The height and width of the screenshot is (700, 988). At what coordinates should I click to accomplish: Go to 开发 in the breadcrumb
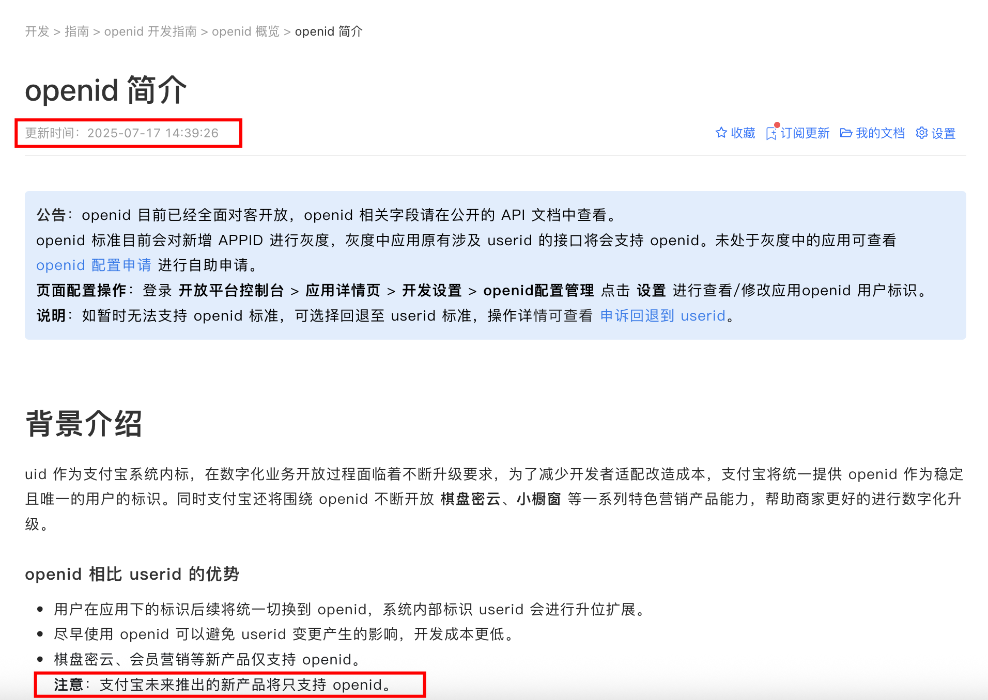[37, 31]
